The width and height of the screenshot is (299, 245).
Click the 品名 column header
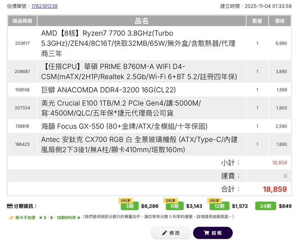pos(141,21)
